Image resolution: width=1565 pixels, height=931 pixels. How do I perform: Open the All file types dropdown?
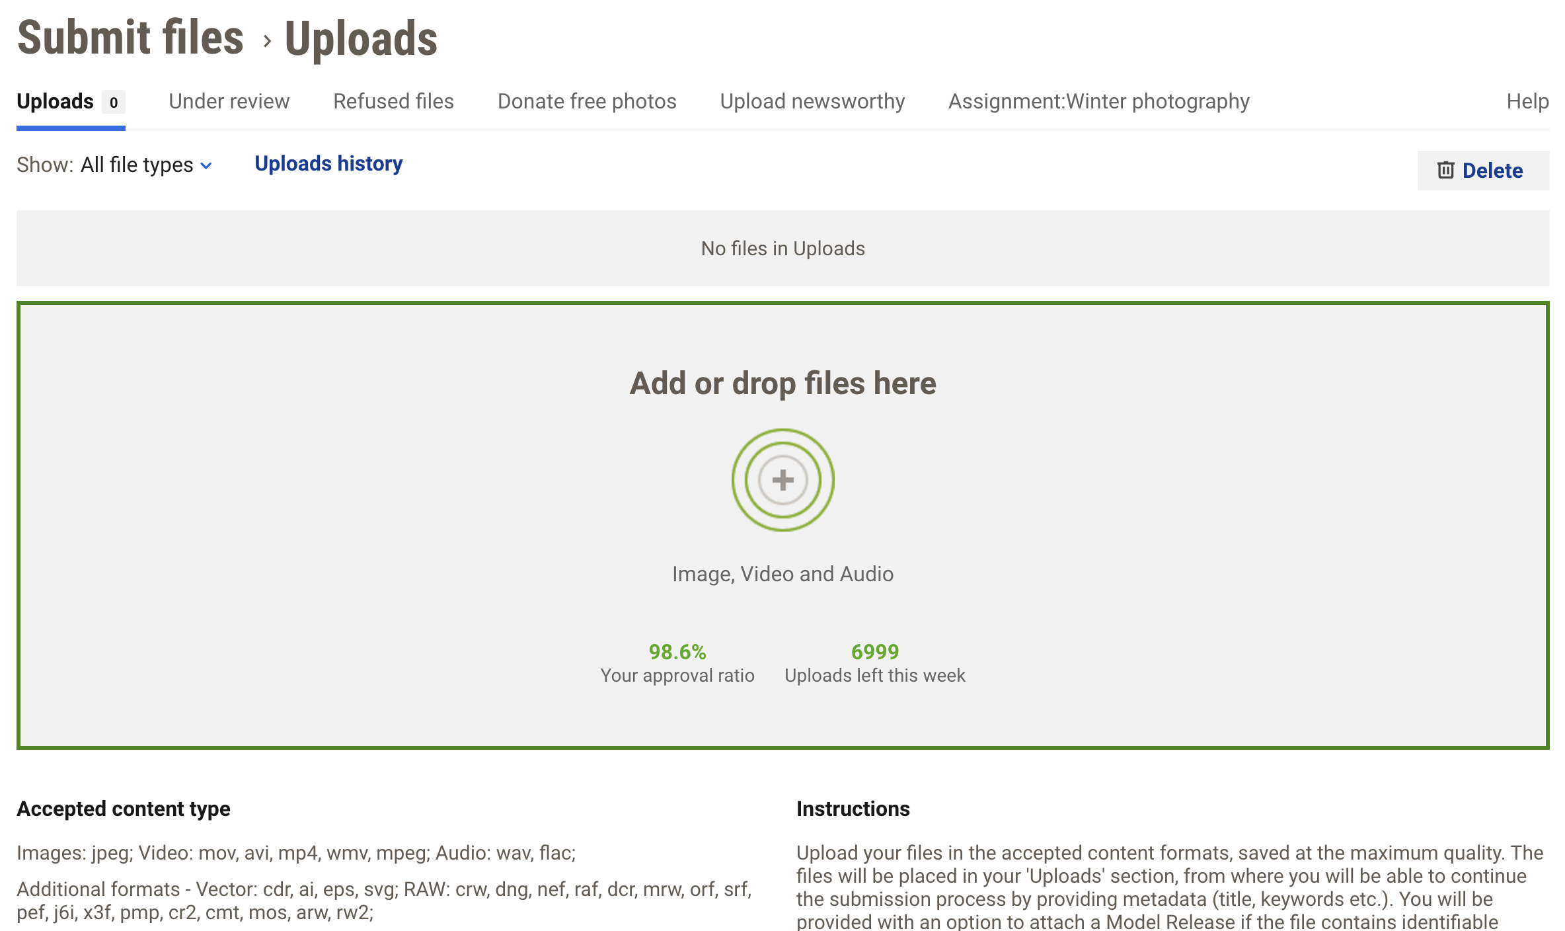(137, 165)
